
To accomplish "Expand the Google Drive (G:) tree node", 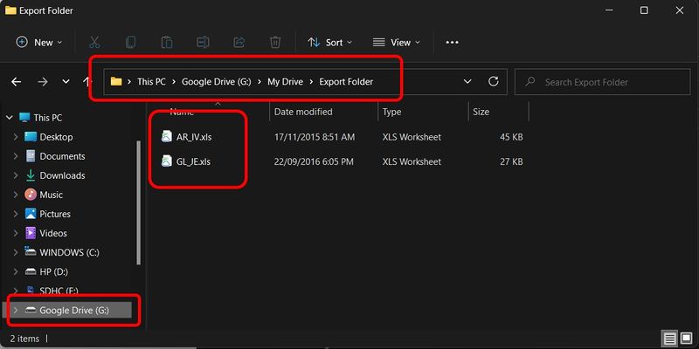I will [15, 310].
